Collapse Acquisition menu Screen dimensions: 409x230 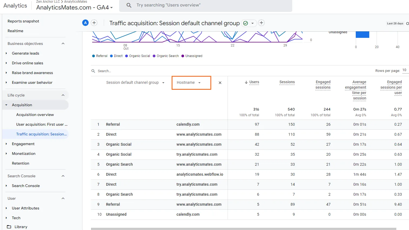tap(6, 105)
